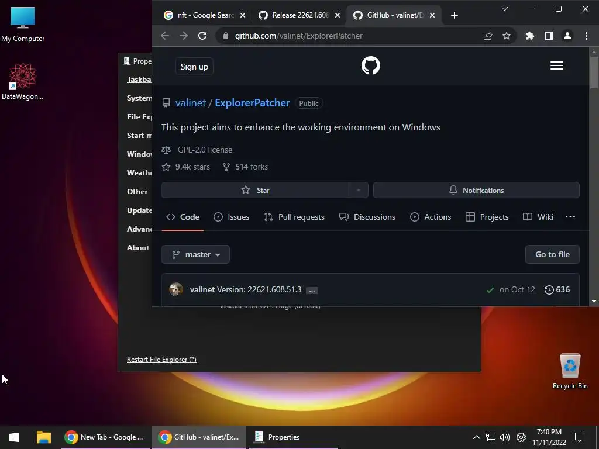The image size is (599, 449).
Task: Switch to the Pull requests tab
Action: (294, 217)
